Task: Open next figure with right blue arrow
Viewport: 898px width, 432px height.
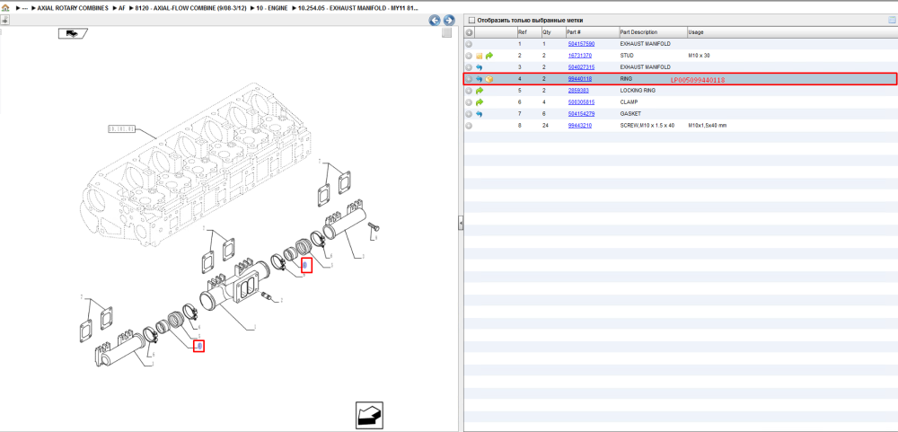Action: pyautogui.click(x=449, y=20)
